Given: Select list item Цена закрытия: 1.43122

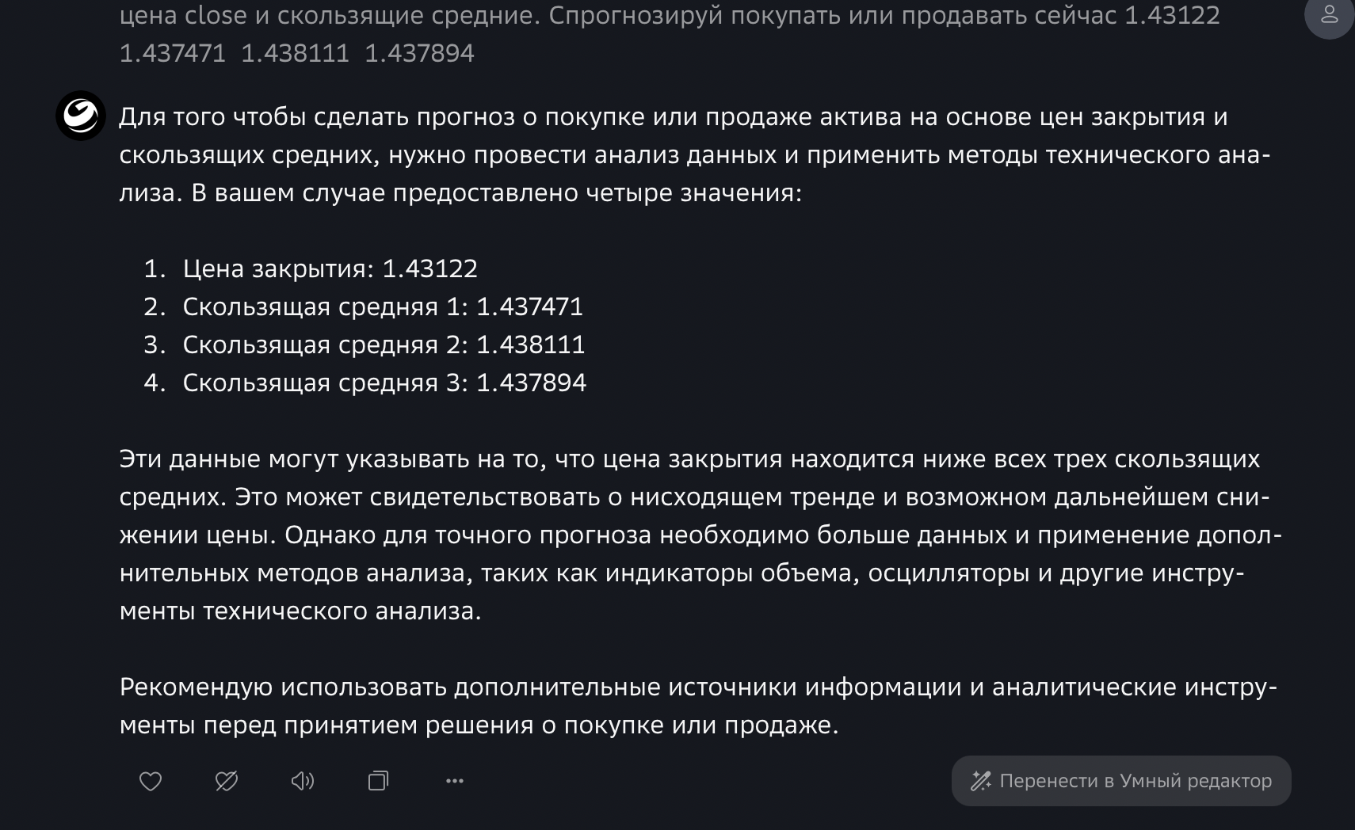Looking at the screenshot, I should point(330,268).
